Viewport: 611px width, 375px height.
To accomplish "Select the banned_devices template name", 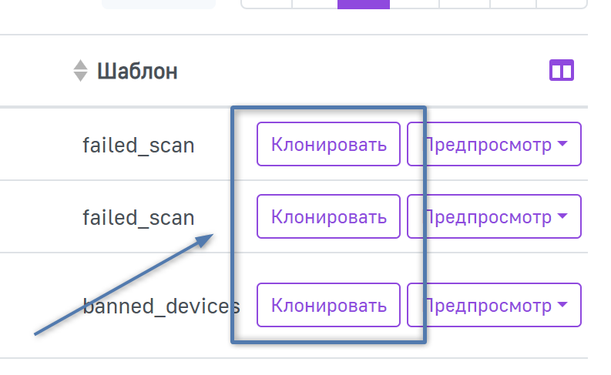I will (161, 306).
